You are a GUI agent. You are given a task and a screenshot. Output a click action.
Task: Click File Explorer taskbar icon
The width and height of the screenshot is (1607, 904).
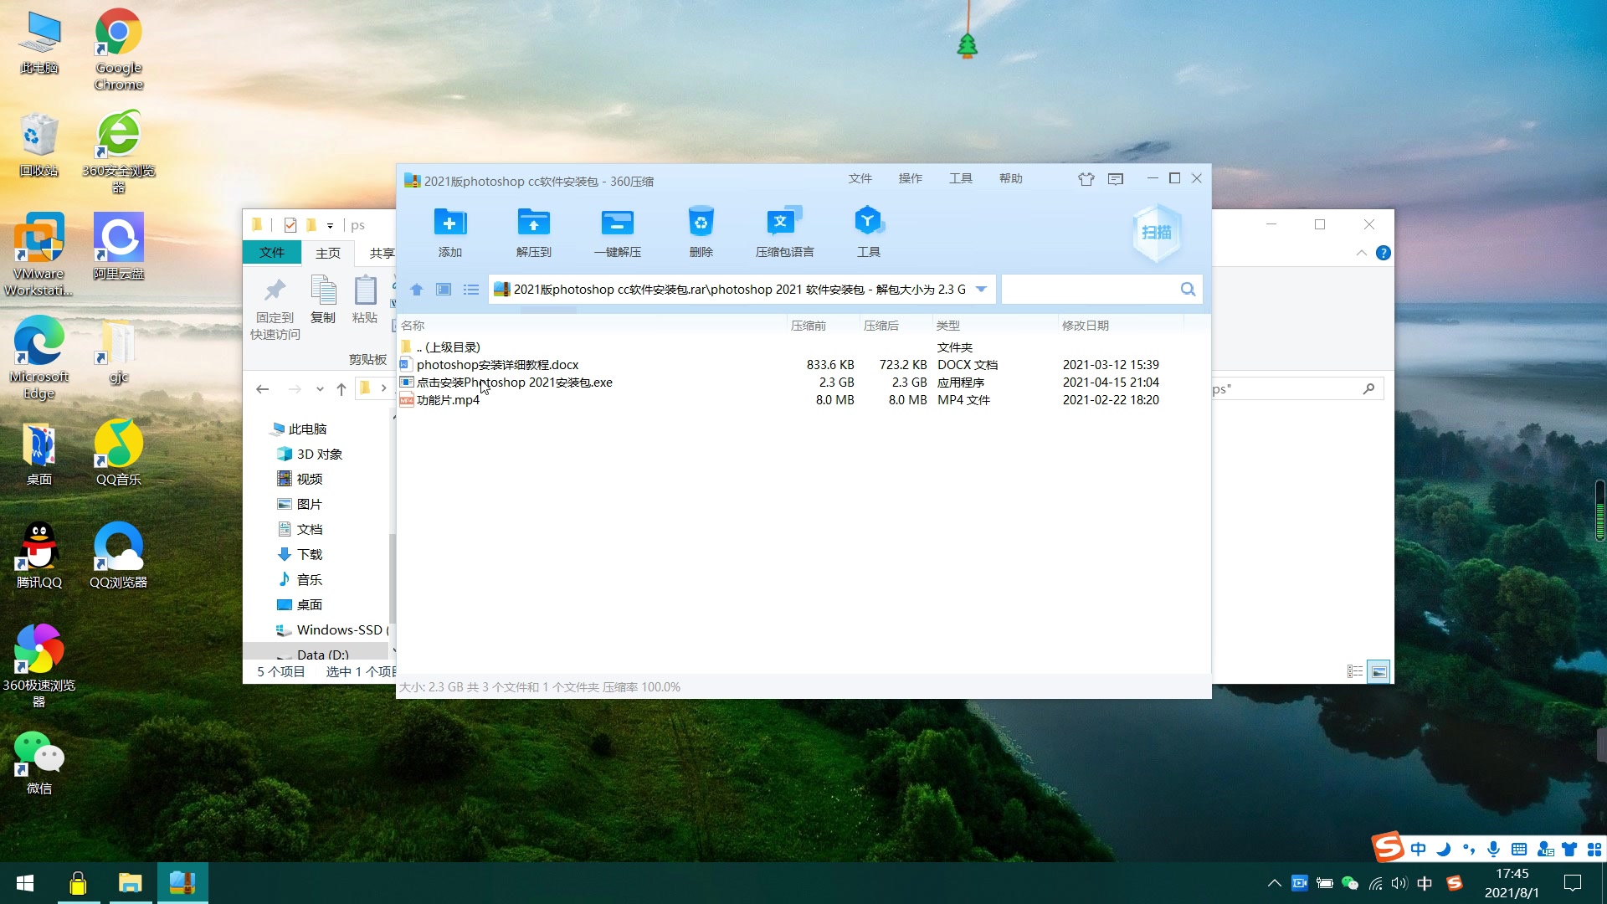(130, 883)
